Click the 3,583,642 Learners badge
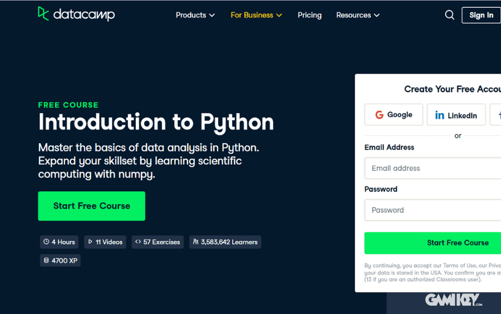This screenshot has height=314, width=501. coord(225,242)
